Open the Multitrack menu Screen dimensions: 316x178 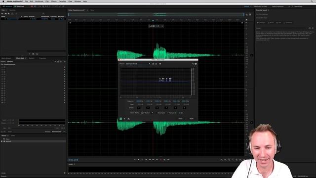pos(39,1)
